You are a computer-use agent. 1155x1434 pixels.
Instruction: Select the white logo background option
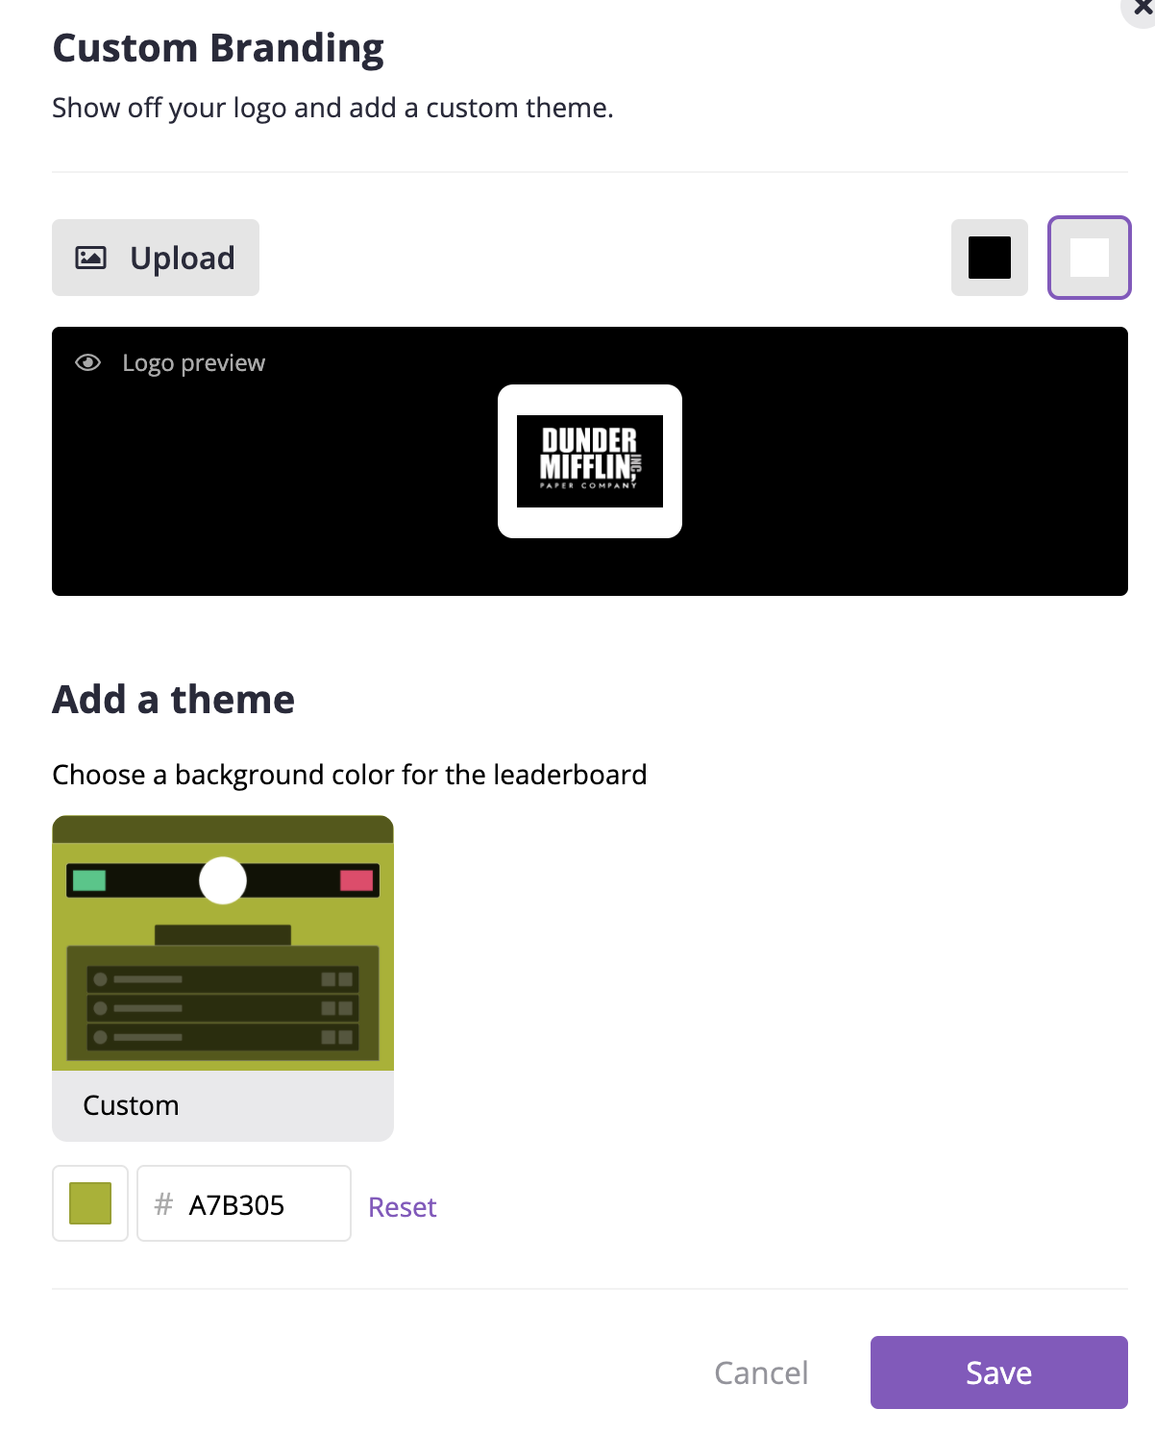pyautogui.click(x=1090, y=258)
